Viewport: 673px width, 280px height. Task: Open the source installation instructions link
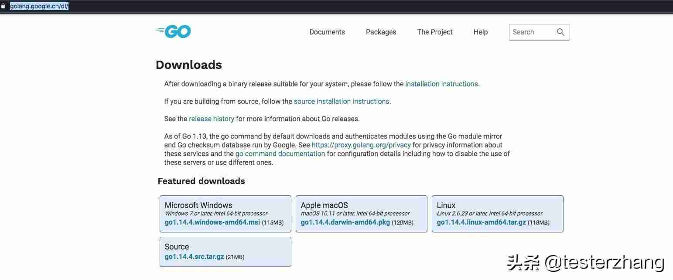(x=342, y=101)
